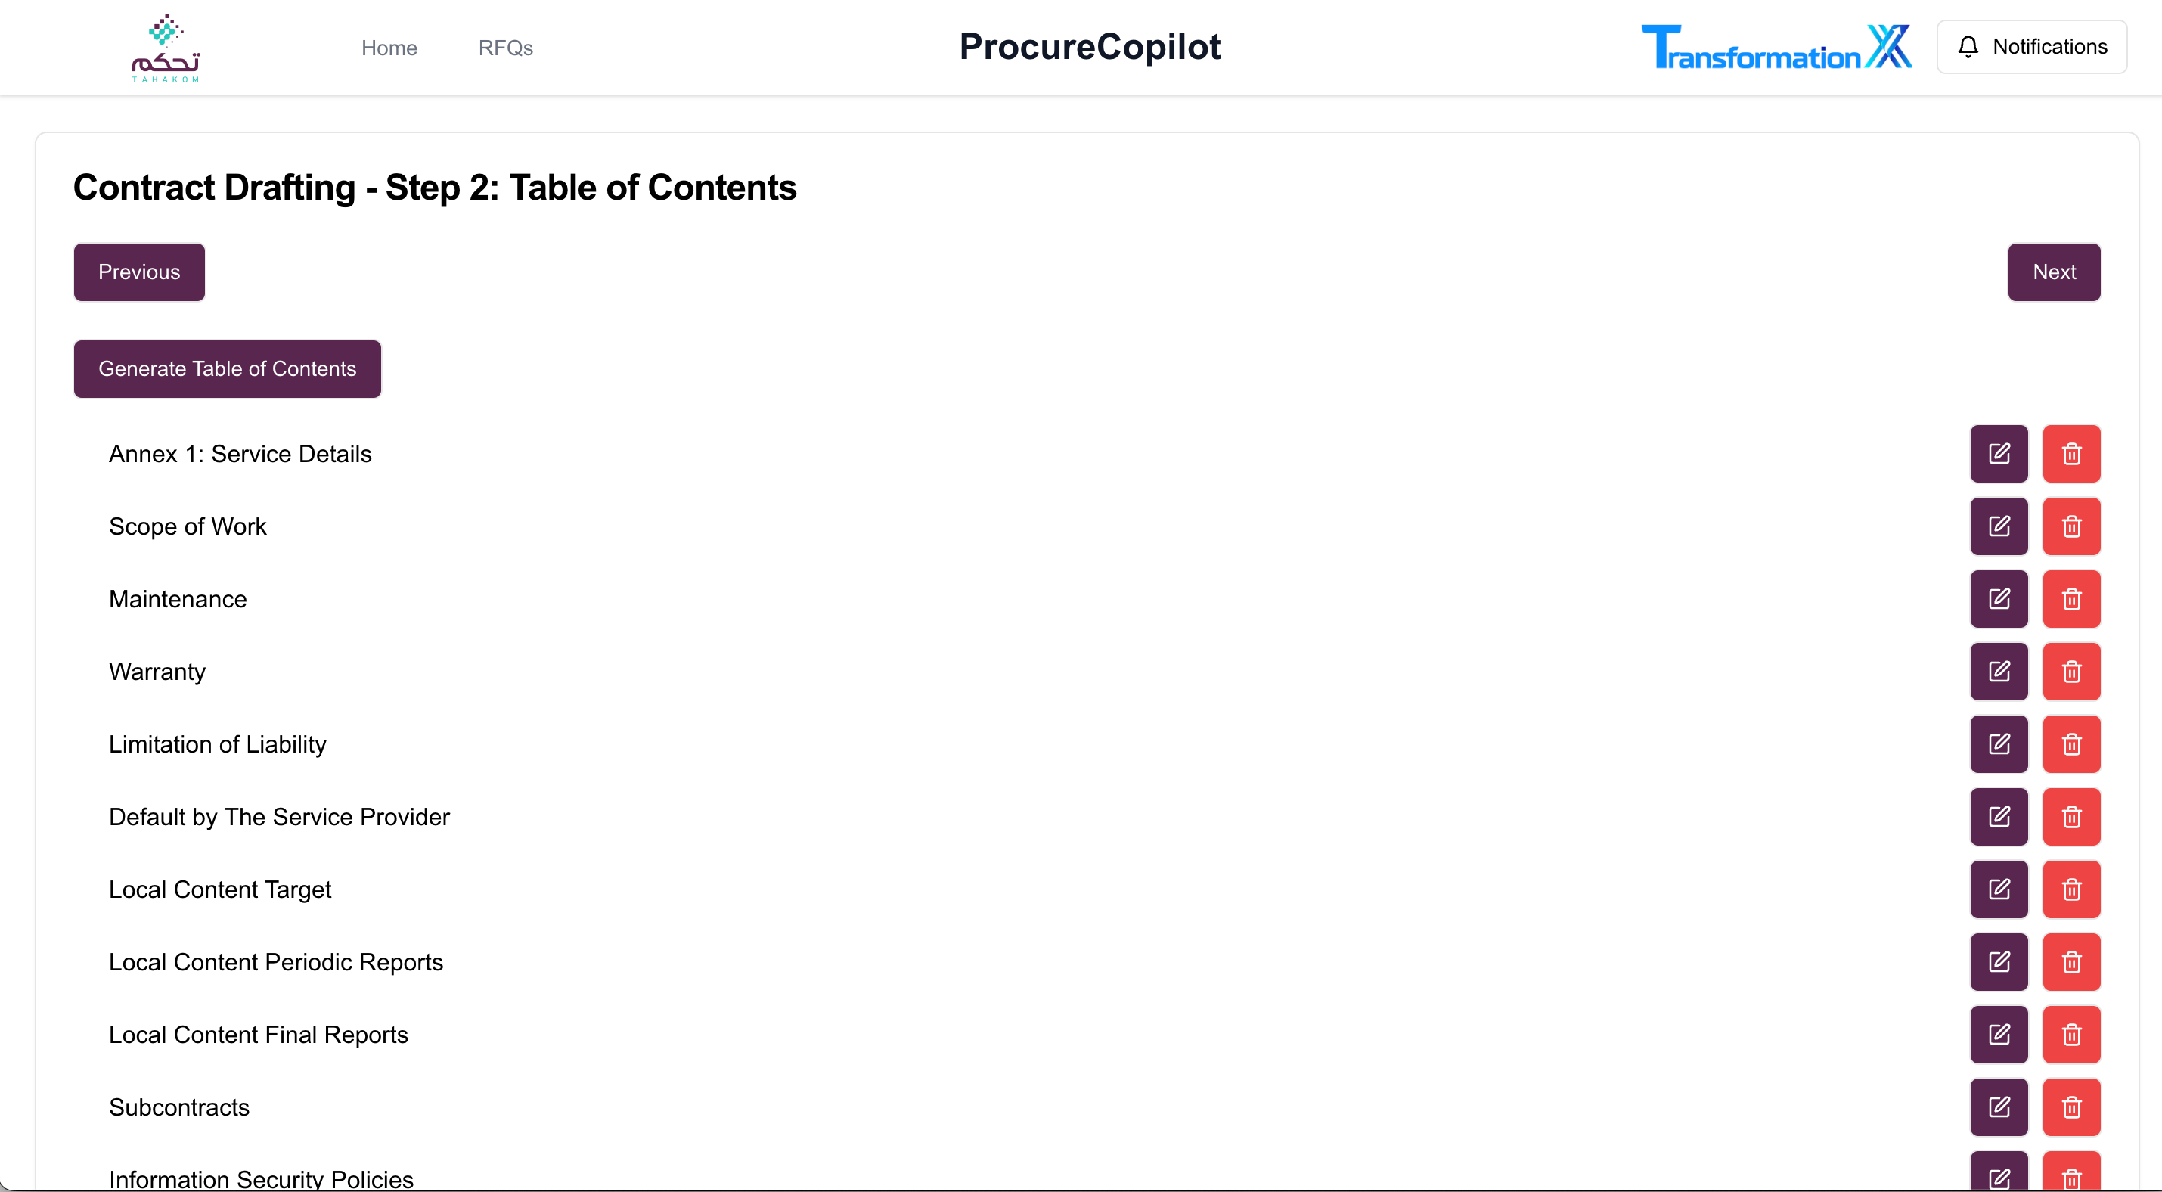Viewport: 2162px width, 1192px height.
Task: Click edit icon for Warranty section
Action: [x=1999, y=671]
